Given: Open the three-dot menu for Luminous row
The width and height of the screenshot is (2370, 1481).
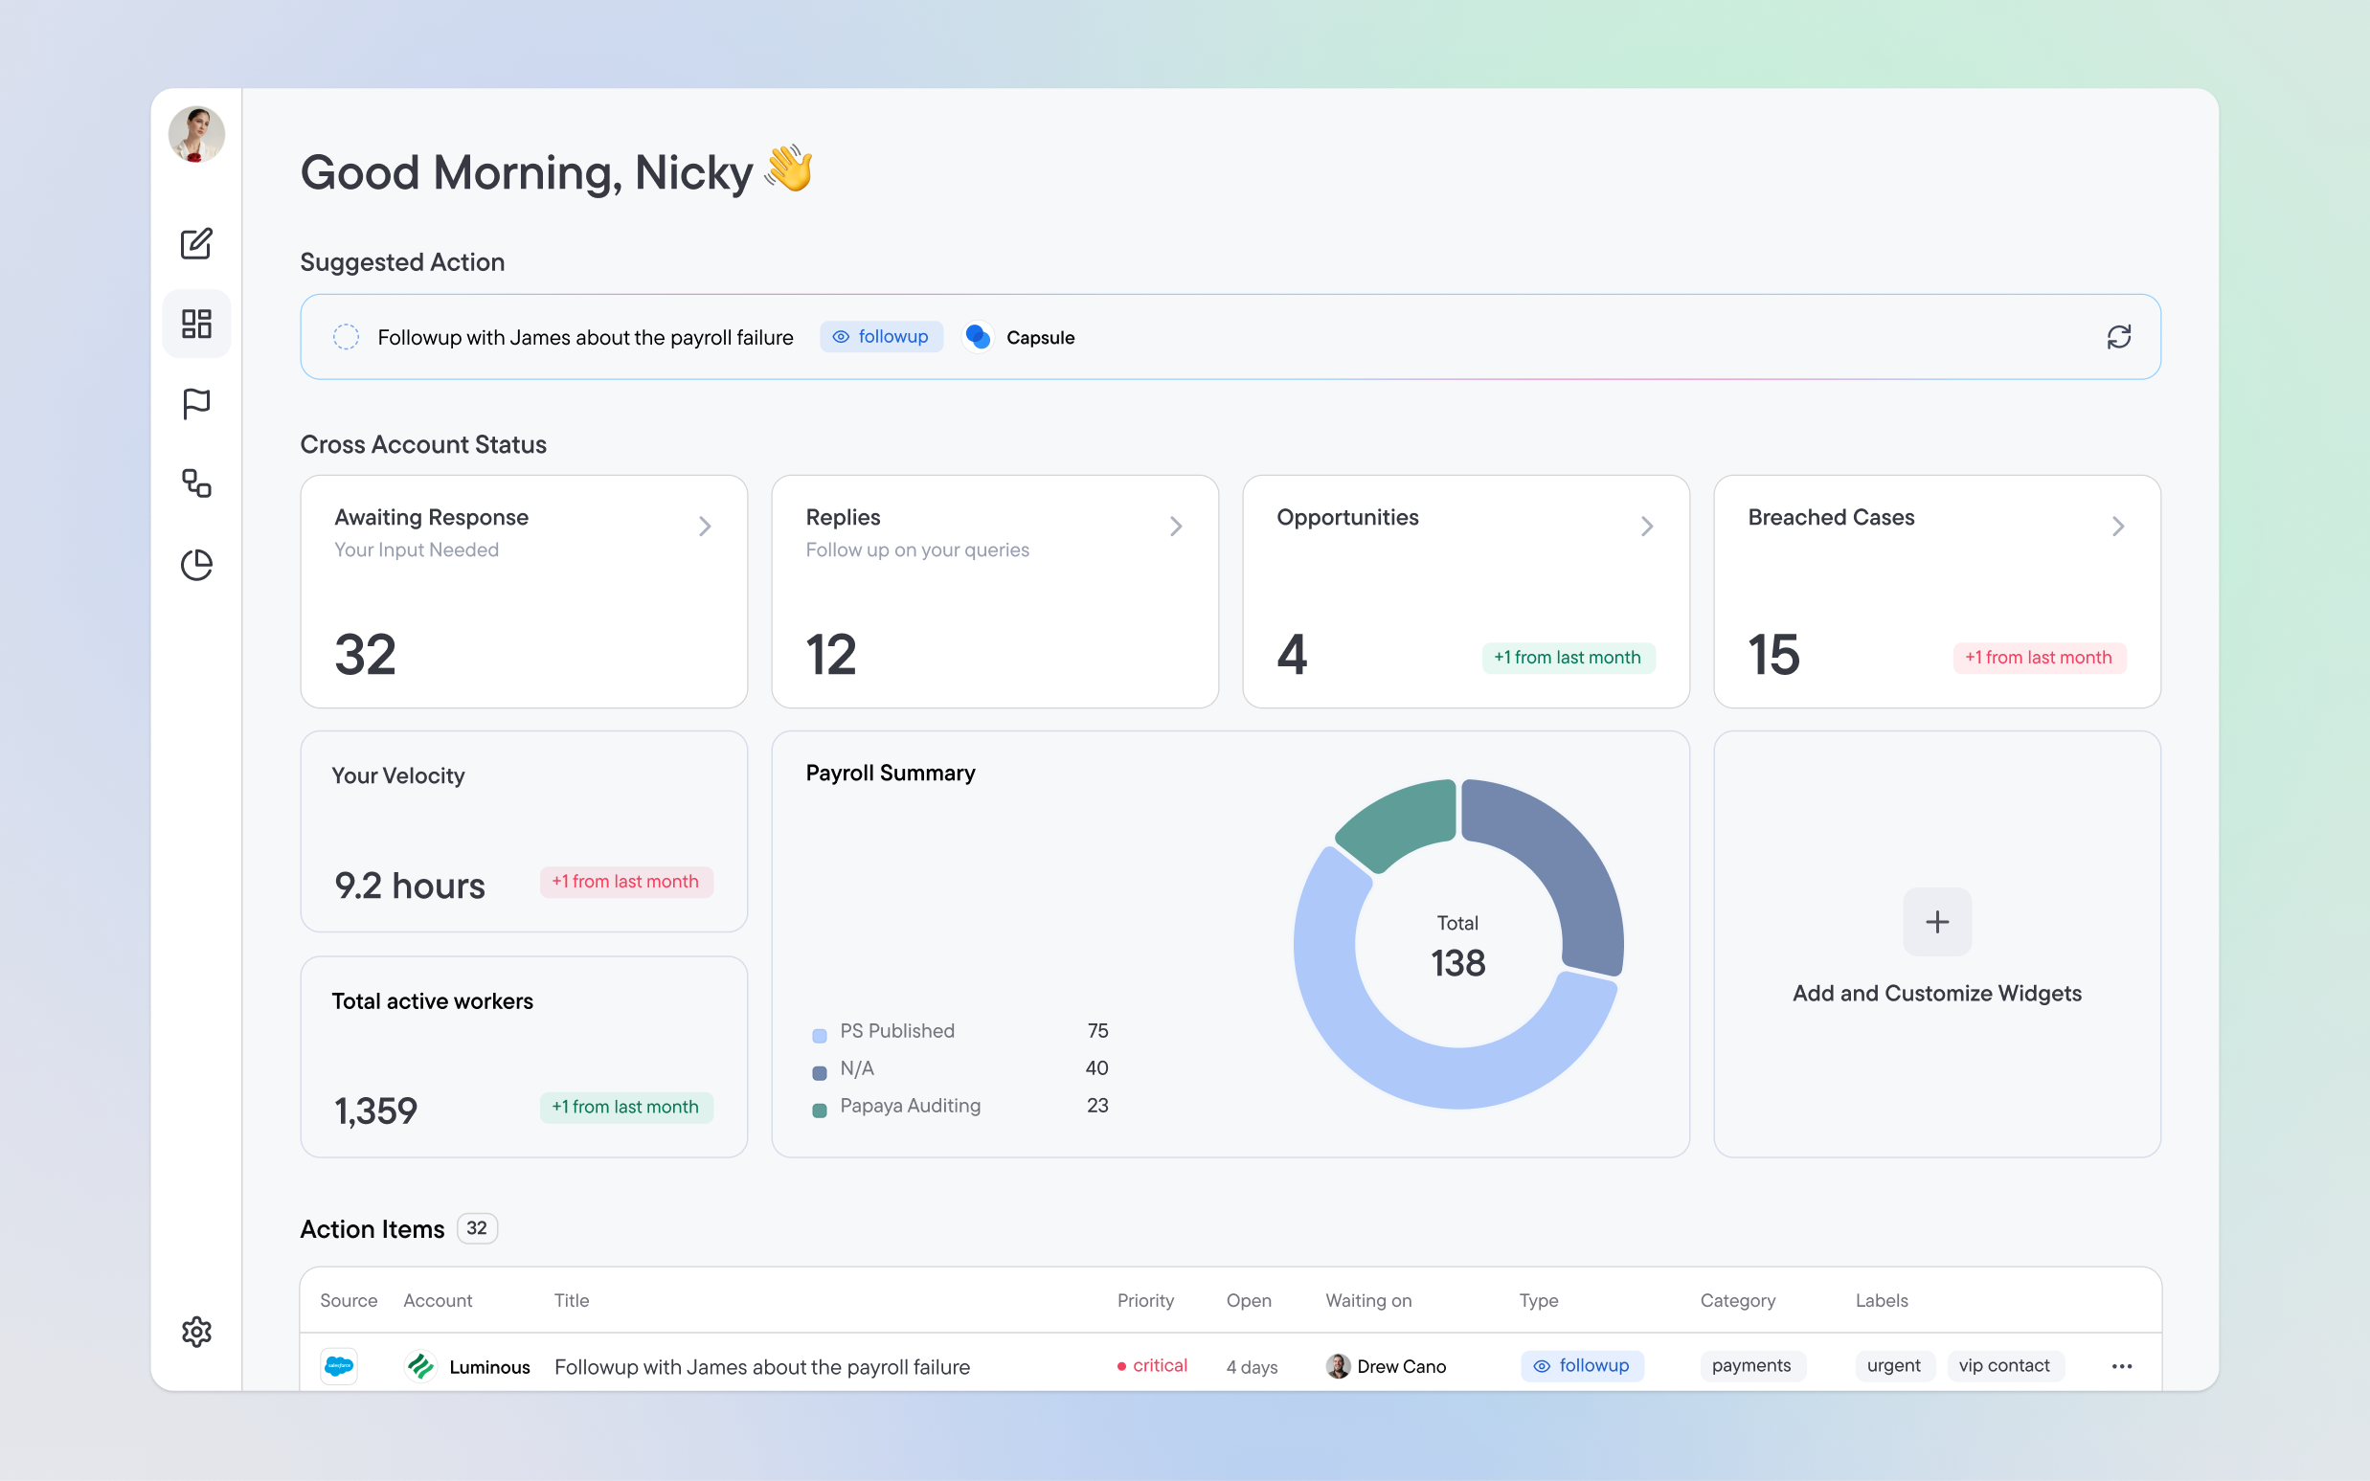Looking at the screenshot, I should (x=2121, y=1366).
